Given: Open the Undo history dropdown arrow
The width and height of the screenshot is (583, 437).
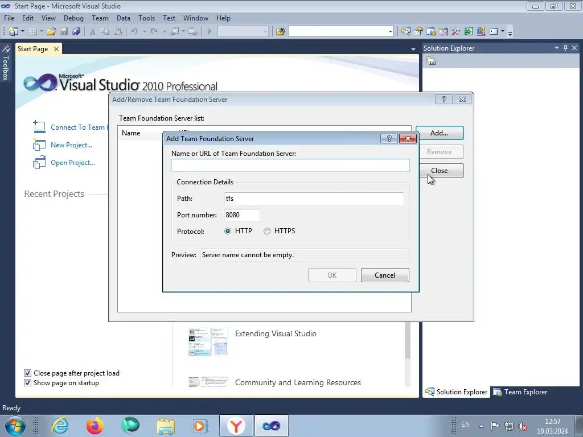Looking at the screenshot, I should tap(144, 32).
